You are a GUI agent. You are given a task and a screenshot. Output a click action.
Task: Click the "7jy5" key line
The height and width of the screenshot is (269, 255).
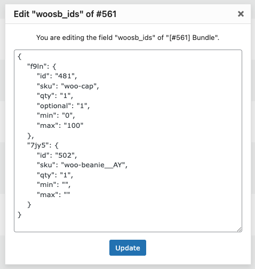(43, 145)
